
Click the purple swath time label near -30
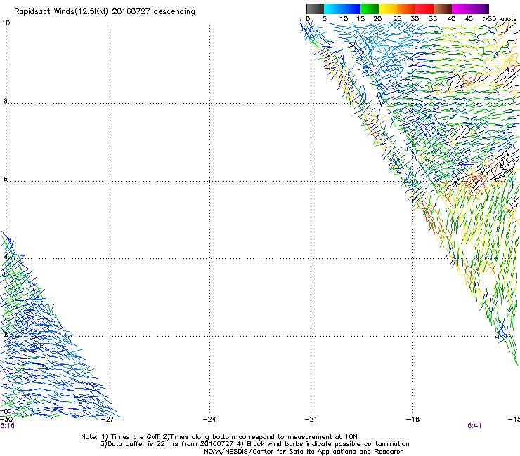[x=7, y=426]
